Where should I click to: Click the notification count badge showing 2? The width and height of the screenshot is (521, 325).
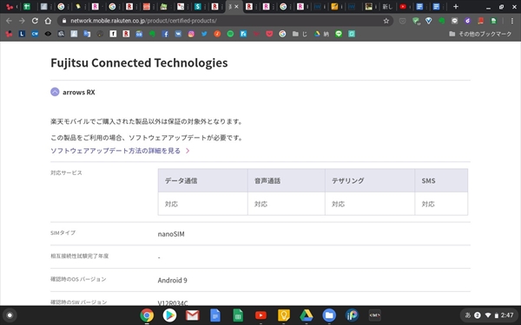coord(478,315)
